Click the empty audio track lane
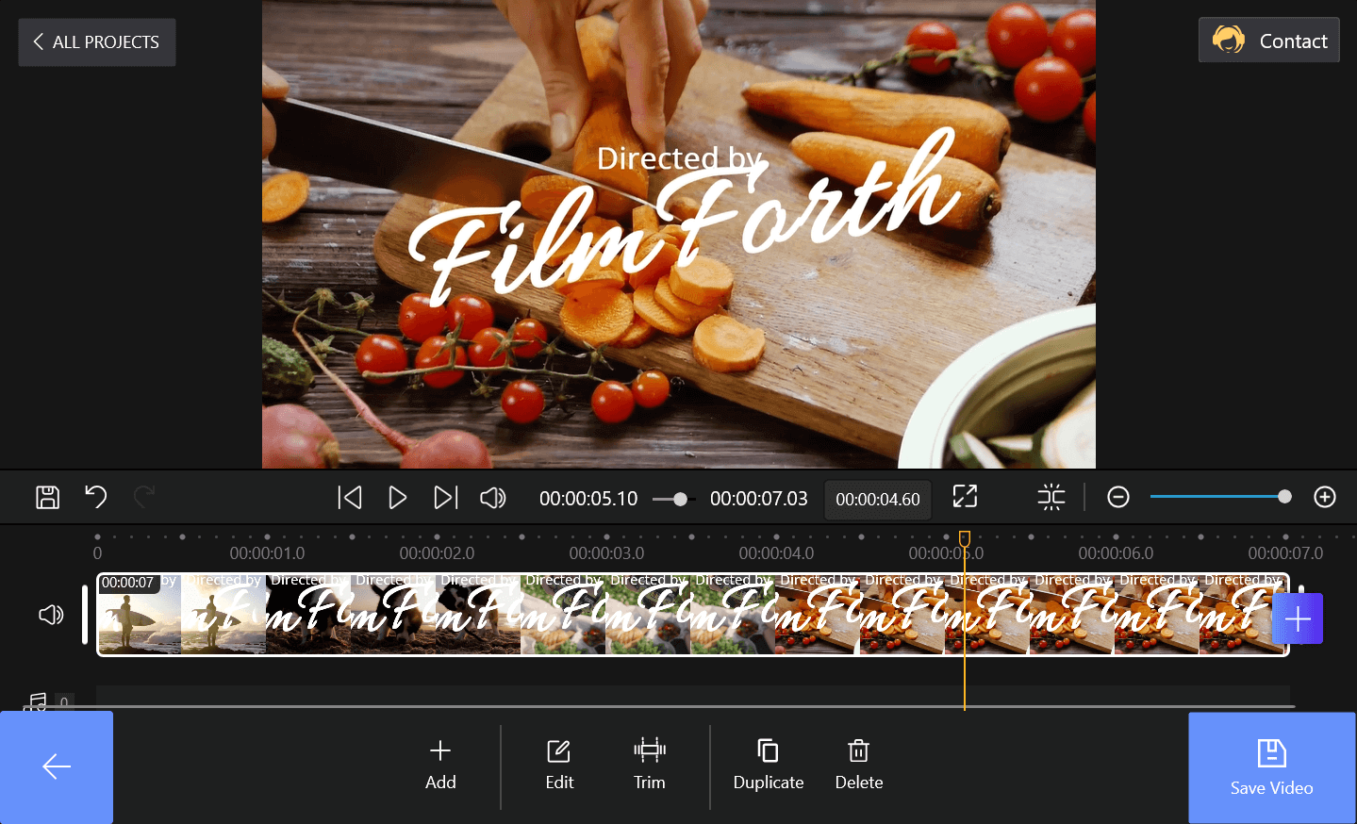Screen dimensions: 1357x824 (x=693, y=696)
